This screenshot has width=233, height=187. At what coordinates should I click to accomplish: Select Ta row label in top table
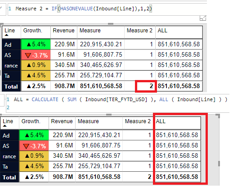(x=11, y=76)
